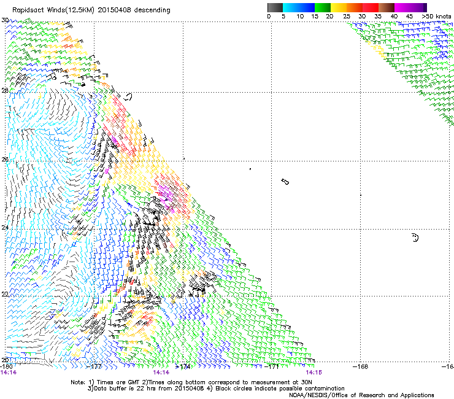The height and width of the screenshot is (399, 454).
Task: Click the '>50 knots' legend label
Action: click(436, 17)
